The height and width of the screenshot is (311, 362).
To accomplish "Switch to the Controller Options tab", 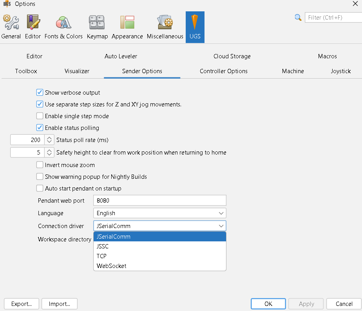I will 223,71.
